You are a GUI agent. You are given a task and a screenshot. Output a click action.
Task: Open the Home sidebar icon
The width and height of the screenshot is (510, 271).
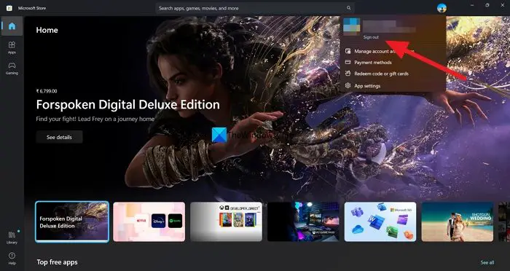[x=12, y=26]
